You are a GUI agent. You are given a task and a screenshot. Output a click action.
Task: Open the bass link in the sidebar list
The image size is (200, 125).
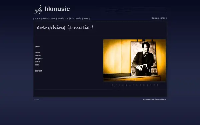tap(37, 65)
